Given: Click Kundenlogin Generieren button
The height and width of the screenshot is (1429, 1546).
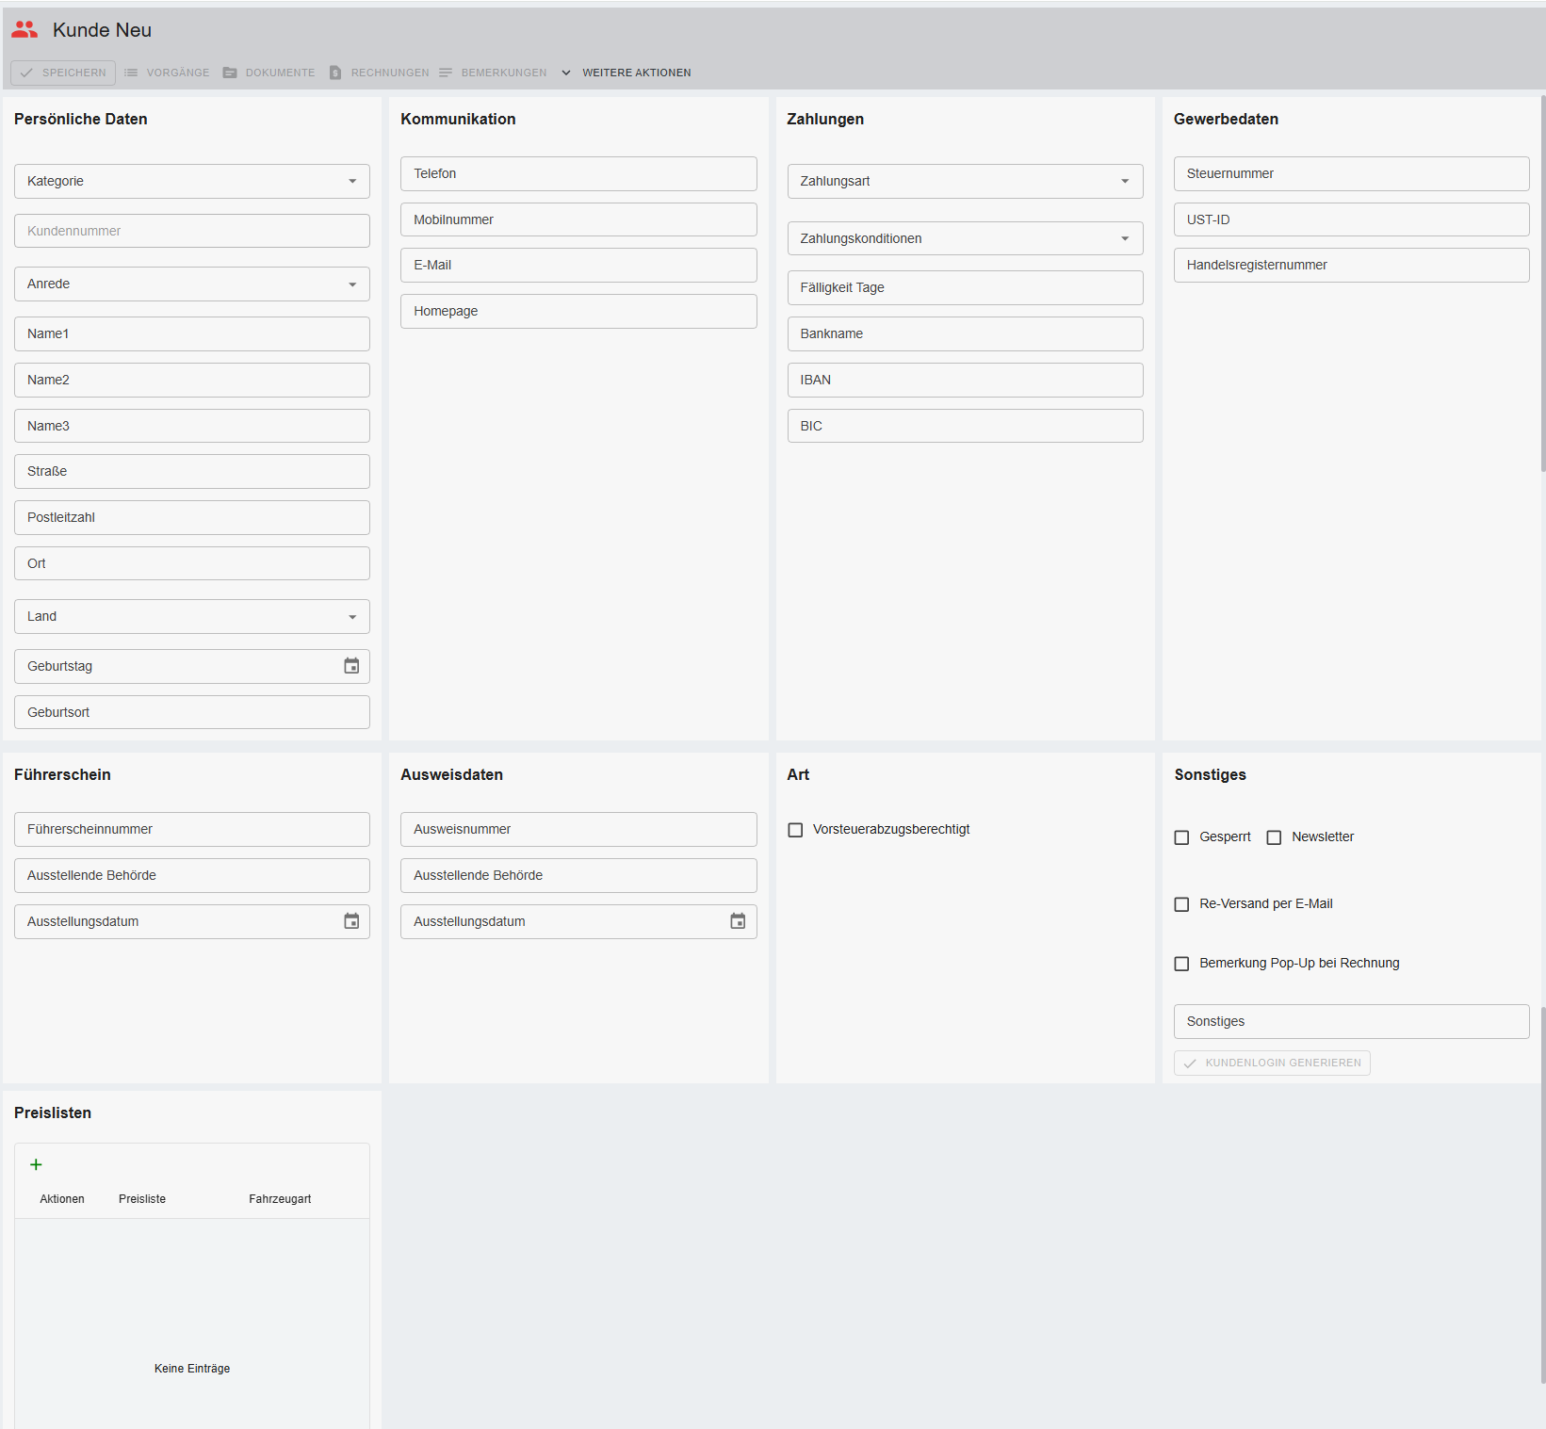Looking at the screenshot, I should pyautogui.click(x=1272, y=1063).
